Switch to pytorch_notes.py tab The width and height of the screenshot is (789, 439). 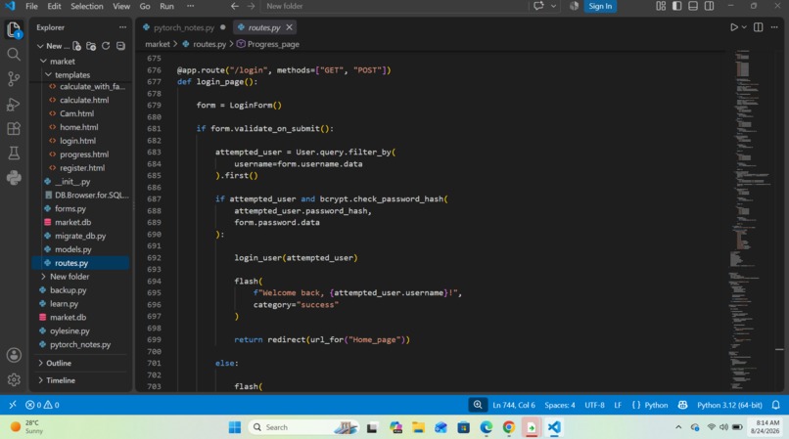pos(184,27)
